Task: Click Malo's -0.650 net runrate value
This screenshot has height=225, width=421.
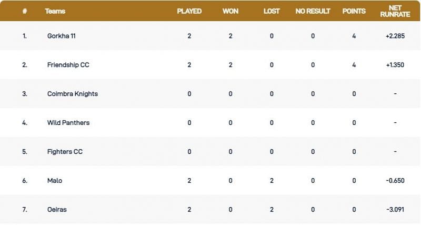Action: tap(395, 180)
